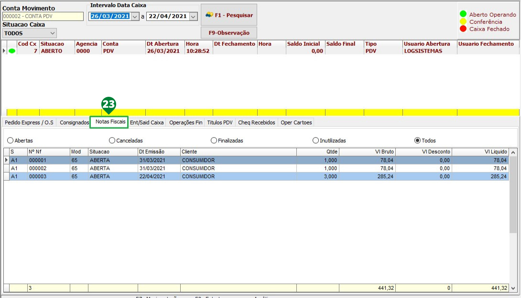Click the row indicator arrow of caixa 7
This screenshot has height=298, width=521.
(4, 51)
